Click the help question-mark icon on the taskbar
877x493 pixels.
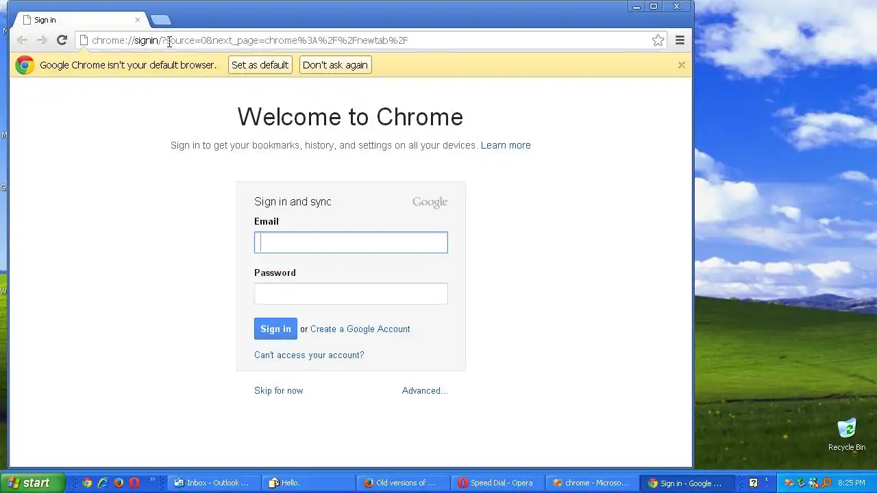[754, 483]
